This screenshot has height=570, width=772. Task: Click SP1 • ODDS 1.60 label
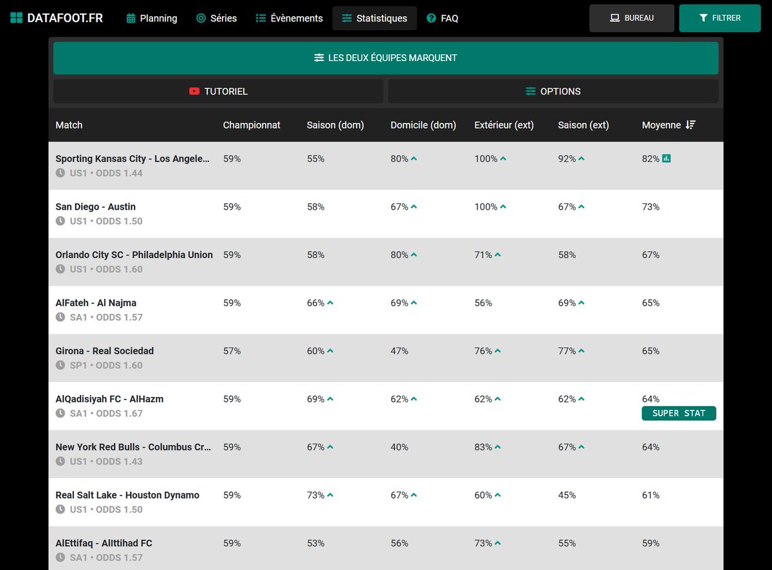coord(106,365)
